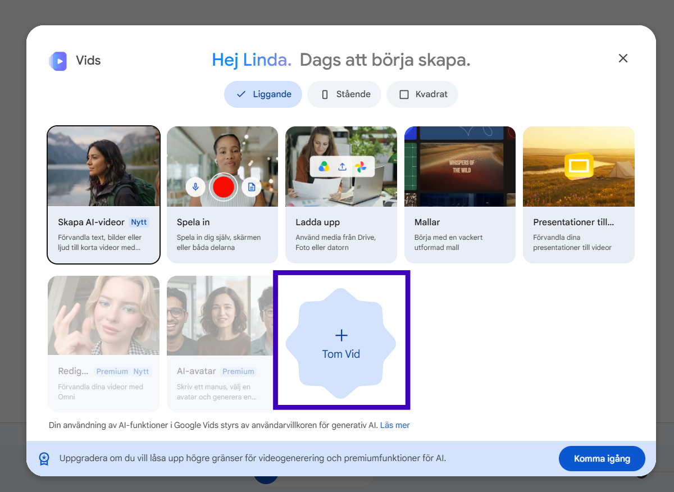Close the Vids start dialog
The width and height of the screenshot is (674, 492).
pyautogui.click(x=623, y=58)
